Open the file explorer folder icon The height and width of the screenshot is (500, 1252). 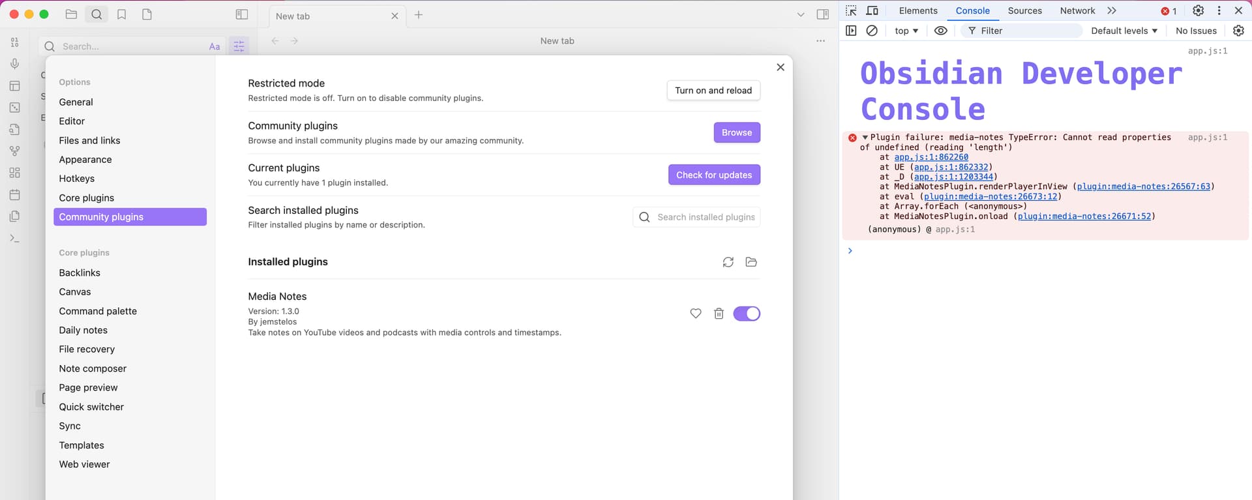[x=72, y=14]
